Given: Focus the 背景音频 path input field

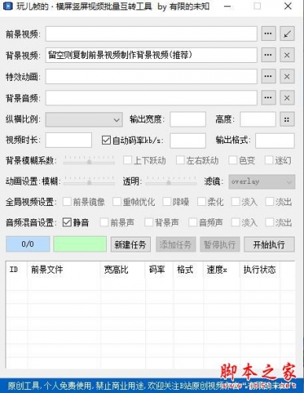Looking at the screenshot, I should (151, 97).
